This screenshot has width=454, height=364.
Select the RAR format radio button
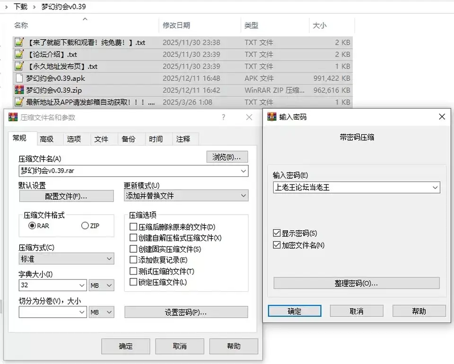click(32, 225)
